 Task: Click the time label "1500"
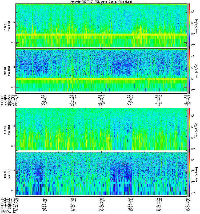tap(101, 210)
